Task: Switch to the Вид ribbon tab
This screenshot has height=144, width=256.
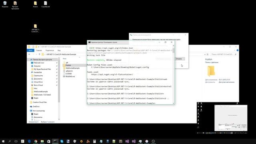Action: tap(59, 50)
